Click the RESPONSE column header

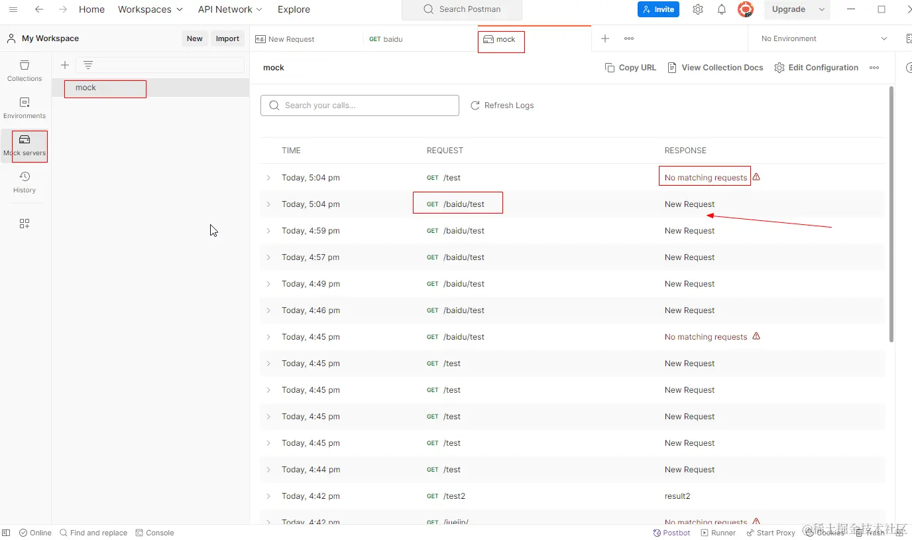[x=685, y=151]
